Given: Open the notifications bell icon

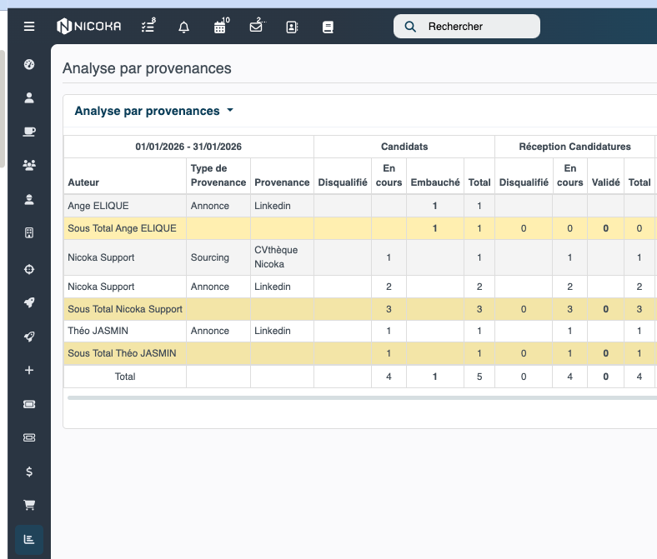Looking at the screenshot, I should (x=183, y=27).
